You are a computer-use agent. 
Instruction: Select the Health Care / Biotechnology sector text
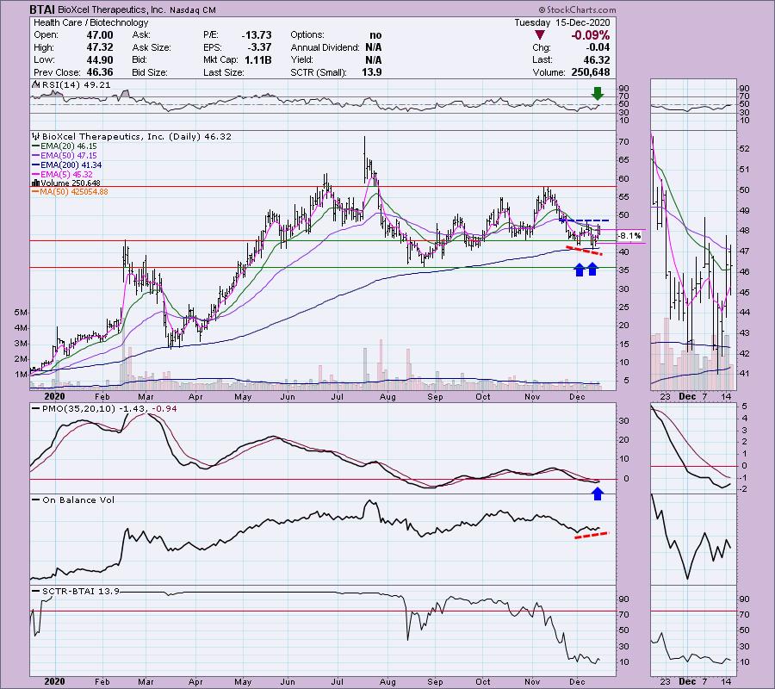pyautogui.click(x=90, y=22)
